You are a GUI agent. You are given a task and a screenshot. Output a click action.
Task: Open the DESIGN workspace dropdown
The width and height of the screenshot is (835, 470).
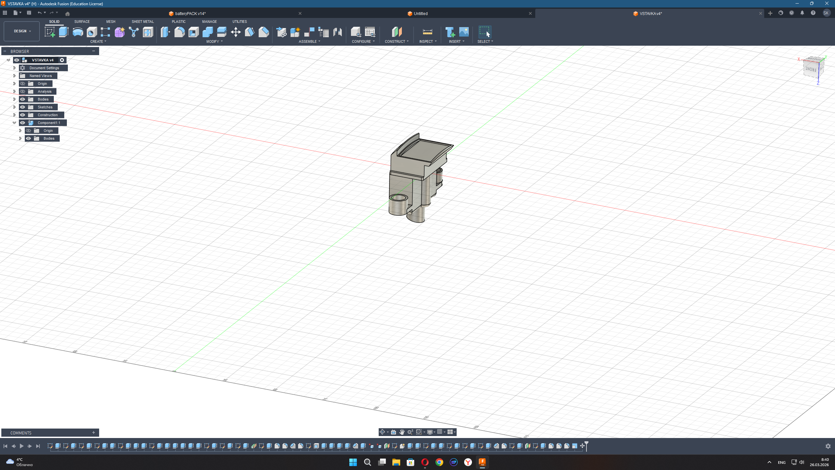(x=22, y=31)
